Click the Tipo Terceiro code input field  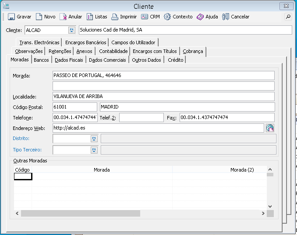71,150
